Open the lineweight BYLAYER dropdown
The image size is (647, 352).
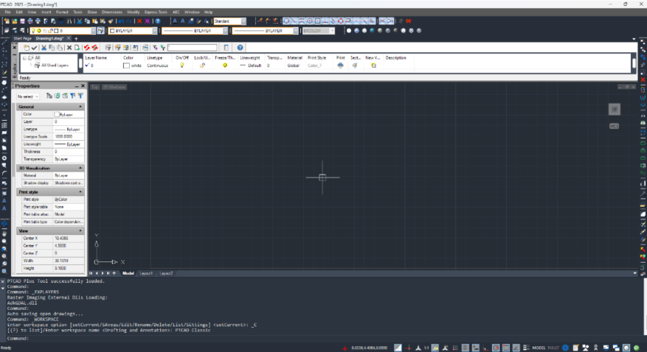296,30
